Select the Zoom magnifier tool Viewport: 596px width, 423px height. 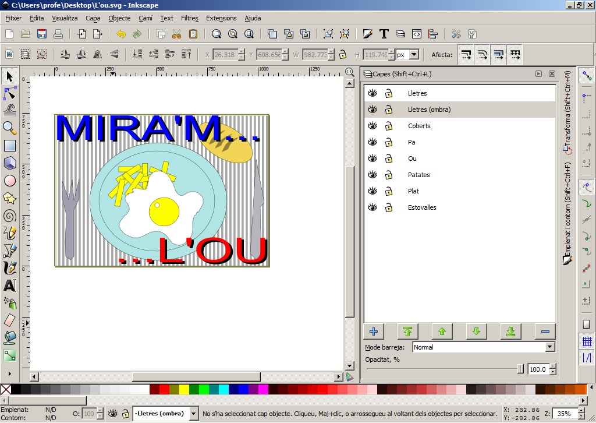coord(10,128)
